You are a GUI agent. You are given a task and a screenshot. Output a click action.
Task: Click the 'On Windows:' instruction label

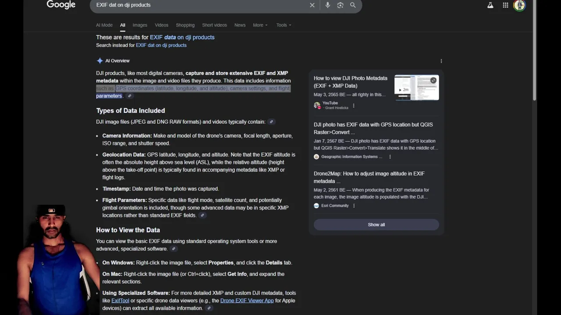[x=118, y=262]
